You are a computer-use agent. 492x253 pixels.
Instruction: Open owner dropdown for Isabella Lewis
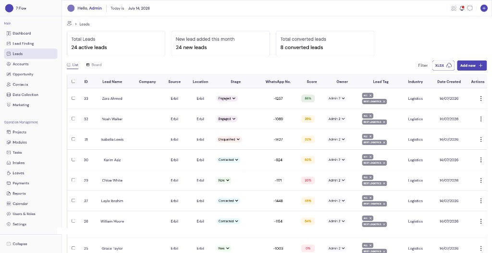pyautogui.click(x=337, y=140)
